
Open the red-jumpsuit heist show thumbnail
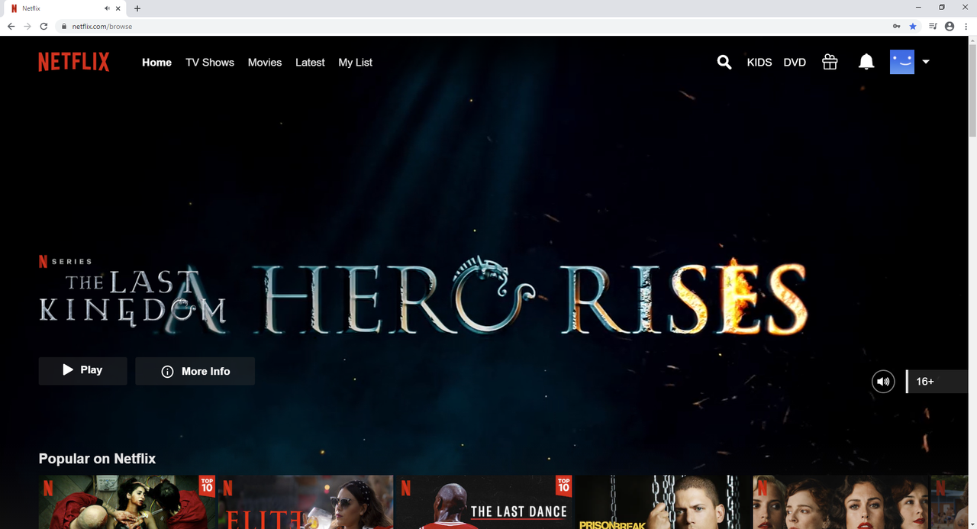128,502
